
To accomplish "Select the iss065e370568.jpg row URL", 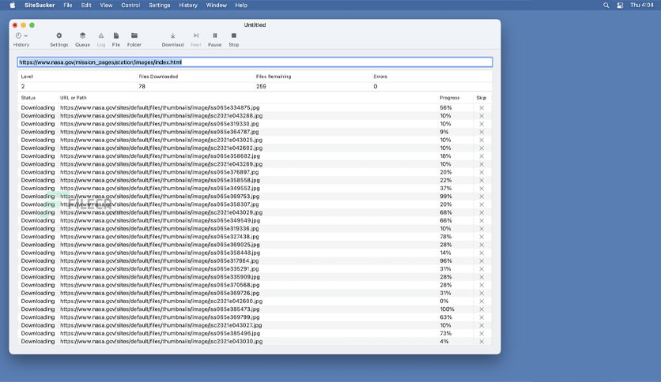I will (x=160, y=285).
